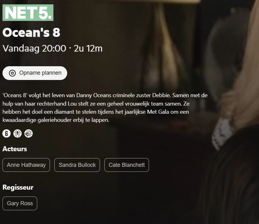The height and width of the screenshot is (224, 259).
Task: Click the circular record icon beside Opname plannen
Action: [x=12, y=73]
